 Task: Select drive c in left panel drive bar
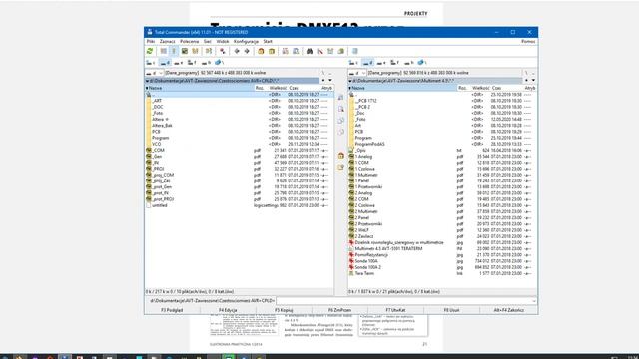[151, 63]
